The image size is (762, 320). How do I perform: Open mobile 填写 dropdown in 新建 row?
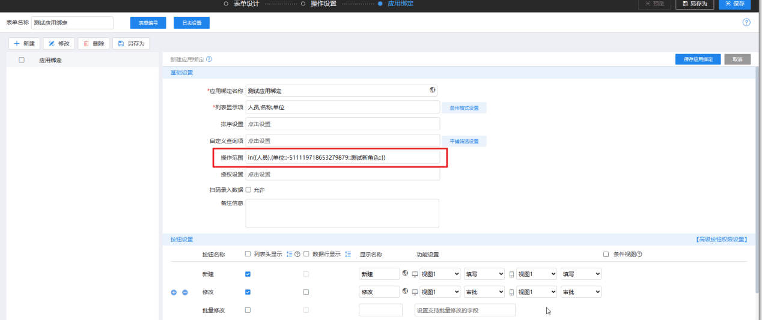pyautogui.click(x=581, y=274)
